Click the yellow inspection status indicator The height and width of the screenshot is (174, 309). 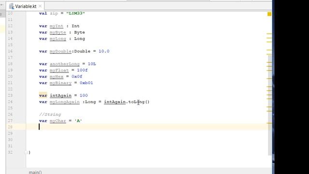[269, 14]
